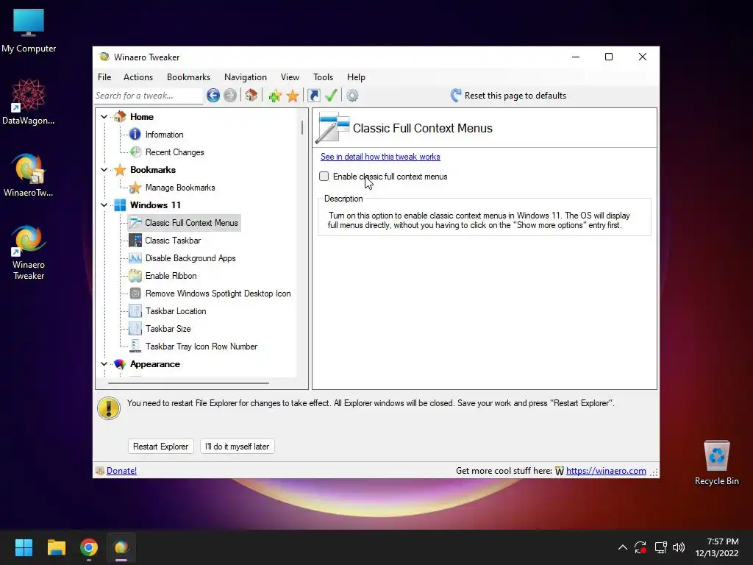Add bookmark using green plus star icon
This screenshot has height=565, width=753.
275,96
